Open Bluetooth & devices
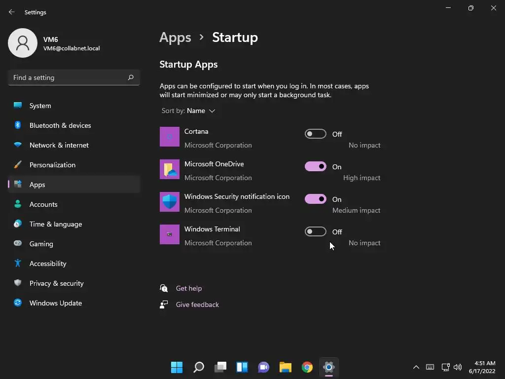This screenshot has width=505, height=379. [74, 125]
